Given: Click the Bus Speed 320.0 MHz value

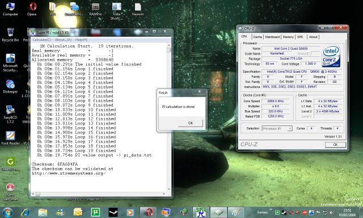Looking at the screenshot, I should 276,111.
